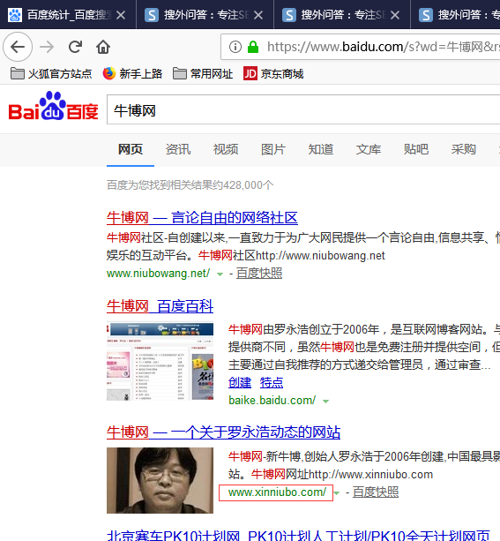Reload the page with the refresh icon
The width and height of the screenshot is (500, 541).
(x=75, y=47)
